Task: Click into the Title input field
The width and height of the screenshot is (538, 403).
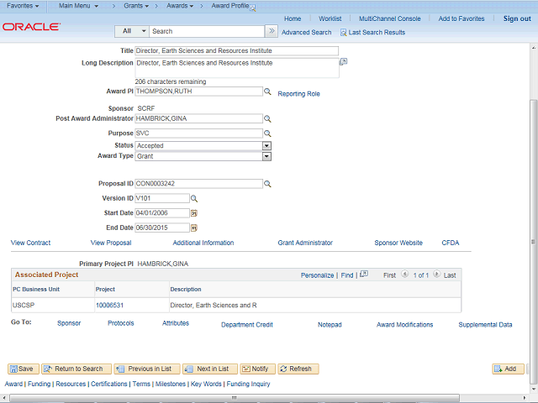Action: [236, 50]
